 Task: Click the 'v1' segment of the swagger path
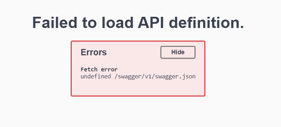pyautogui.click(x=148, y=77)
